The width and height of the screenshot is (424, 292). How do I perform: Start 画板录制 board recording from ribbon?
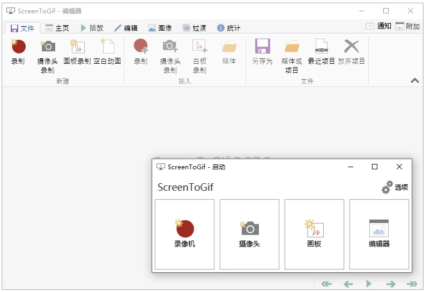point(77,47)
